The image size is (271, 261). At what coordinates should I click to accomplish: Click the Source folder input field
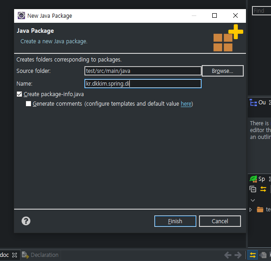pyautogui.click(x=143, y=71)
